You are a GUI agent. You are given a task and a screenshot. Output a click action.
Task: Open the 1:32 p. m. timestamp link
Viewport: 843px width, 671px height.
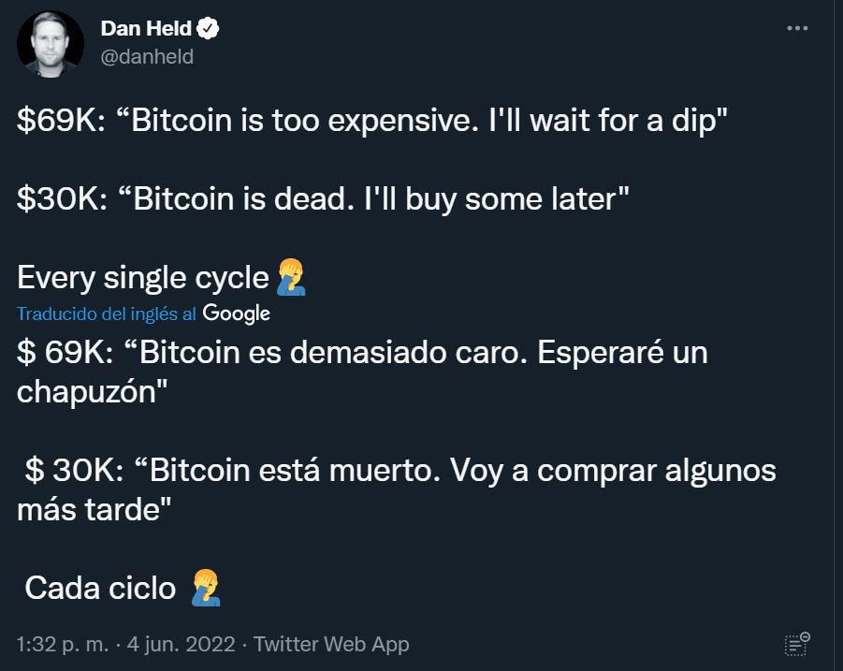coord(63,644)
